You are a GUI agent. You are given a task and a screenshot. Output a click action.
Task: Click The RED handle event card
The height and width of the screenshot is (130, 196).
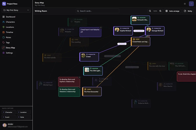(52, 57)
